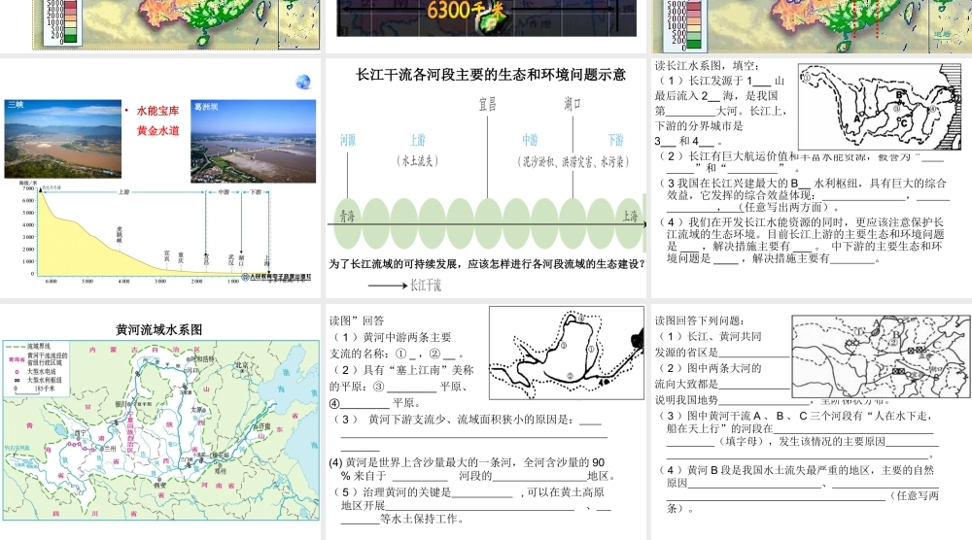The width and height of the screenshot is (972, 540).
Task: Click the combined Yangtze and Yellow River sketch map
Action: [881, 356]
